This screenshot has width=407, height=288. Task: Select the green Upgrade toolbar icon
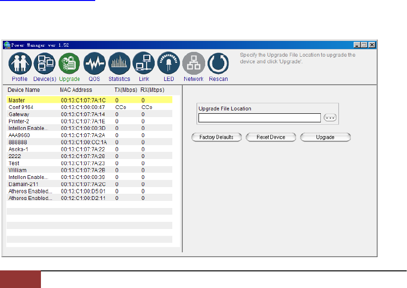[69, 63]
